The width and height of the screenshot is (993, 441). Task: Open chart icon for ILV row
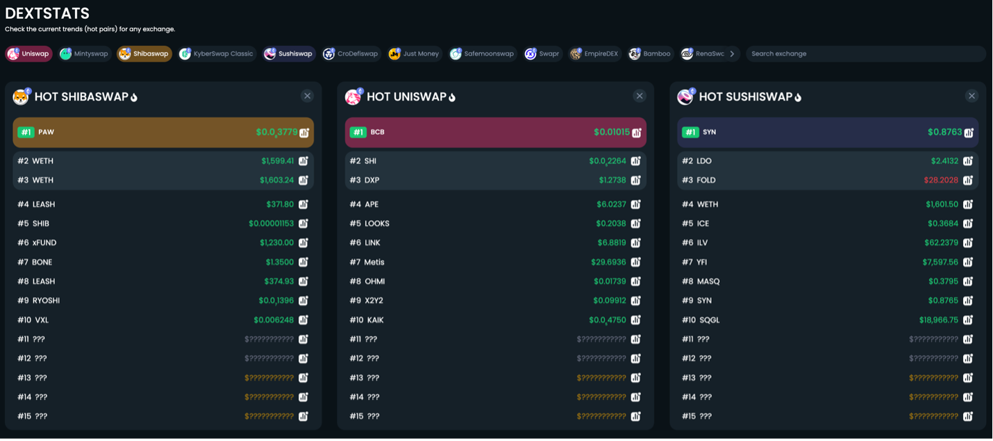(x=968, y=243)
